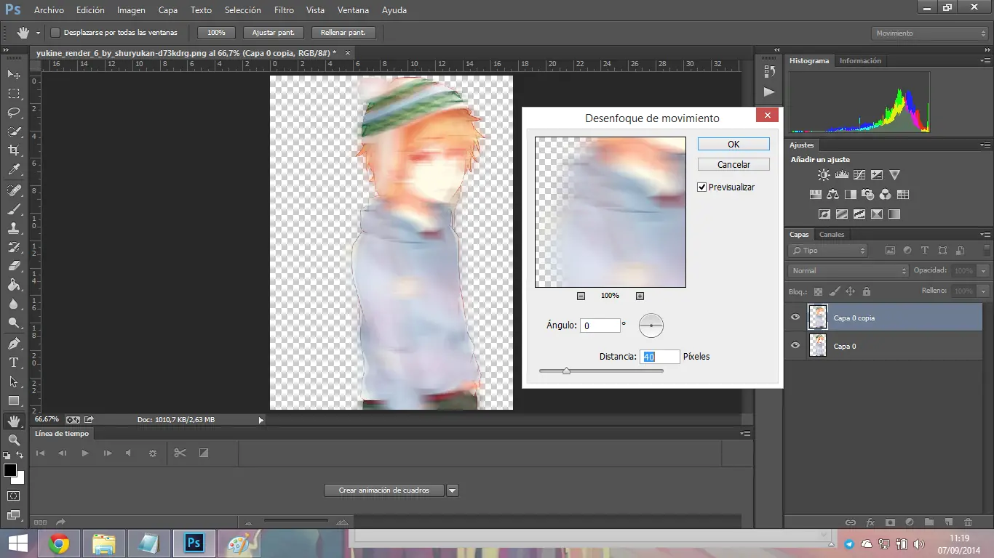
Task: Select the Lasso tool
Action: 14,113
